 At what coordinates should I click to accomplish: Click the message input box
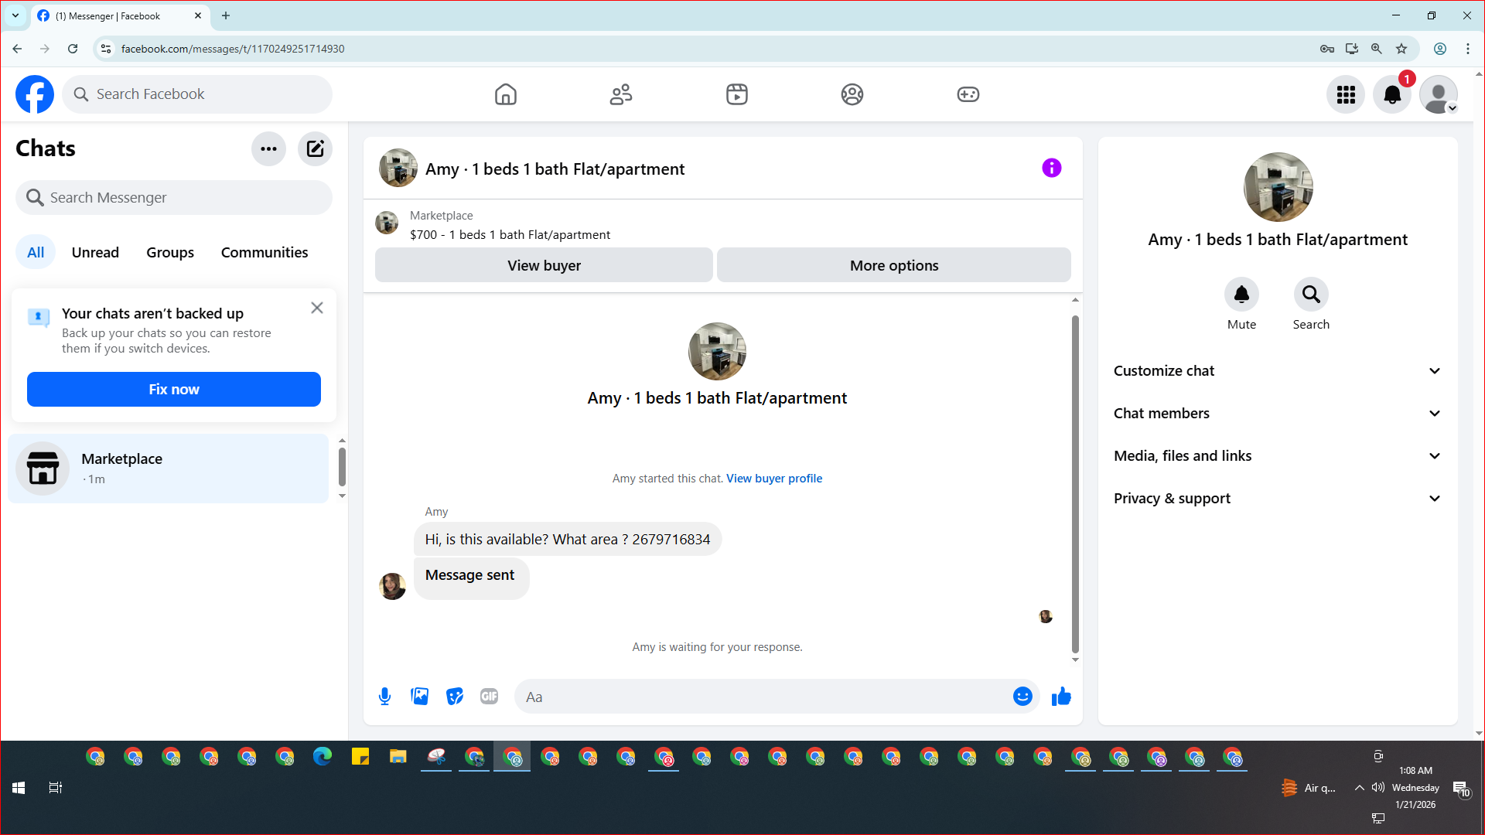(x=766, y=697)
